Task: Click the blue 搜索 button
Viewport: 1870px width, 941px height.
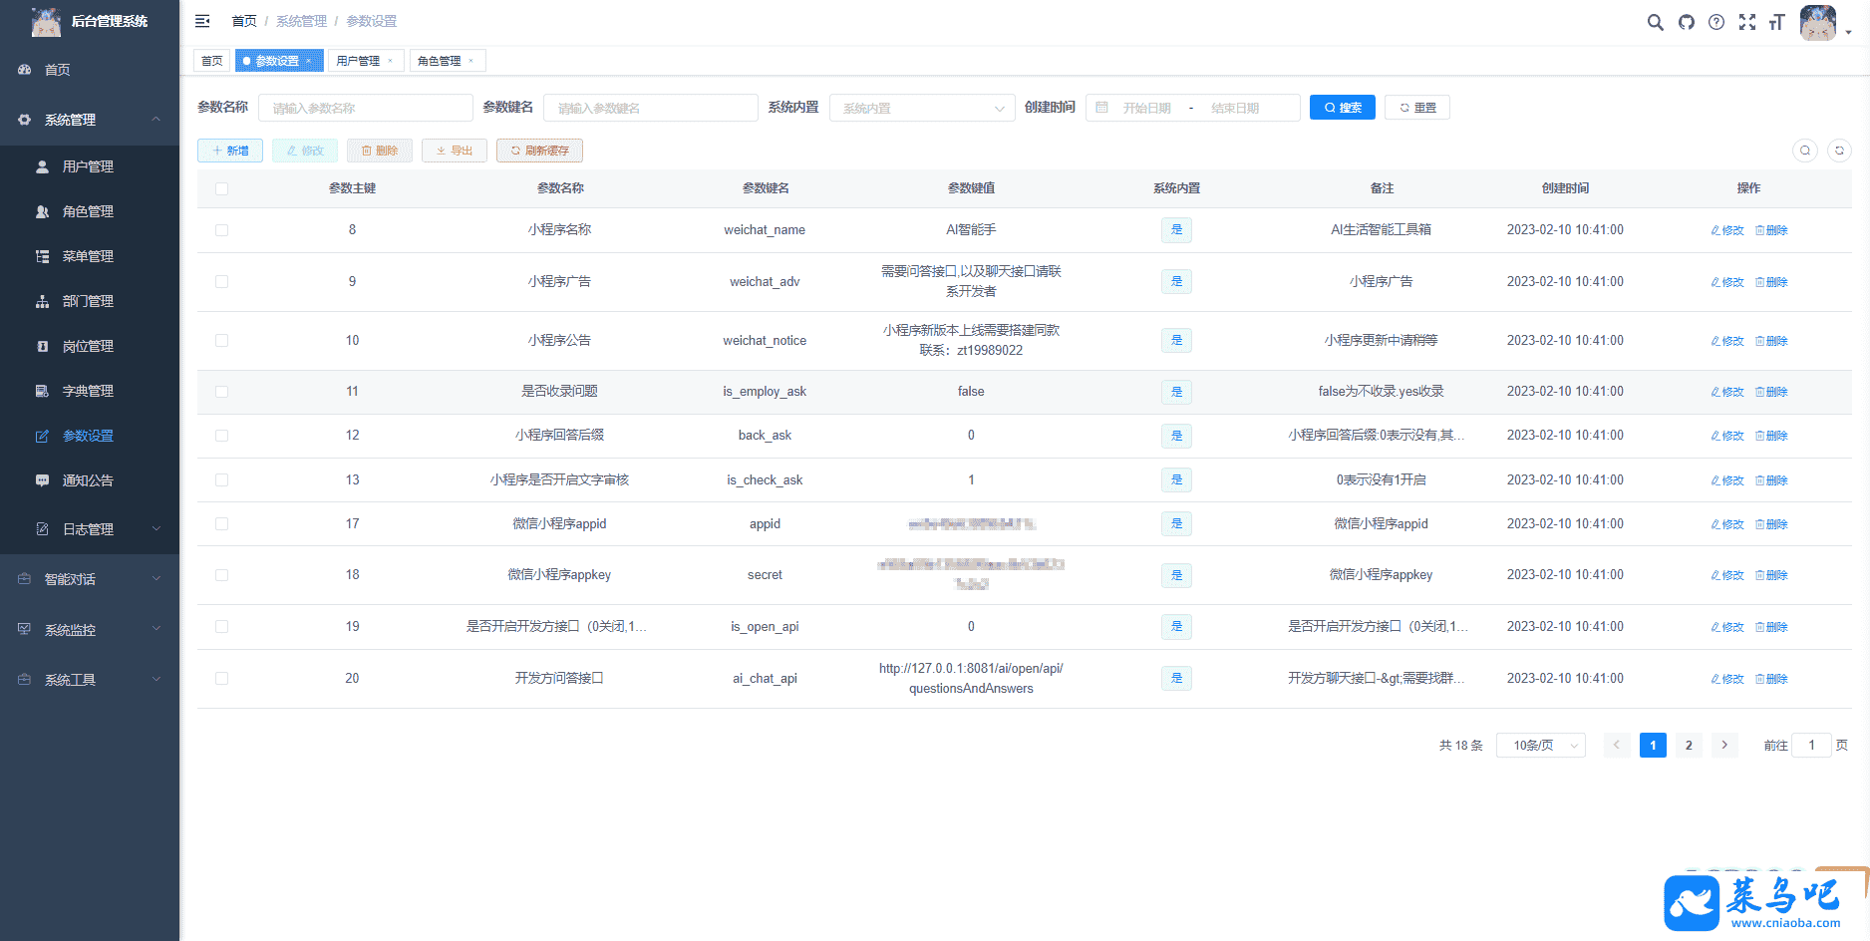Action: click(1342, 108)
